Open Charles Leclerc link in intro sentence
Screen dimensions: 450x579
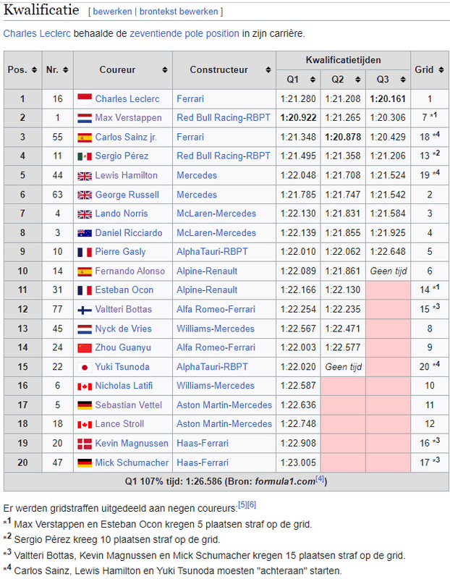coord(37,33)
